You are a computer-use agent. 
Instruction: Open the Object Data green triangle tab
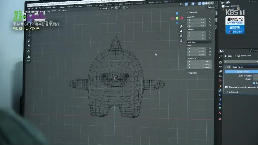(220, 108)
